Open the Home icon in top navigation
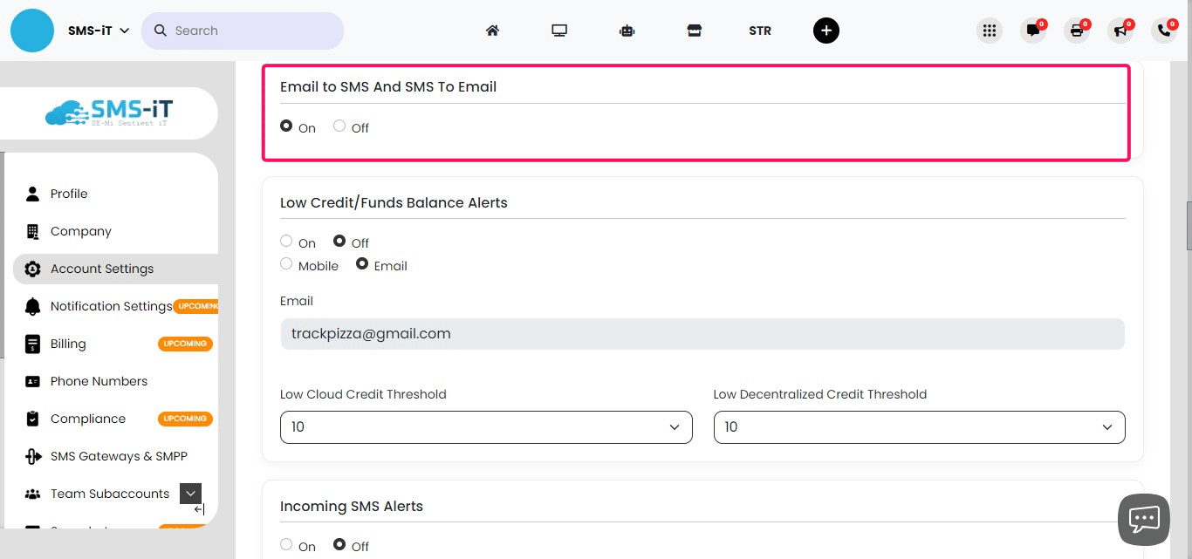1192x559 pixels. [492, 30]
